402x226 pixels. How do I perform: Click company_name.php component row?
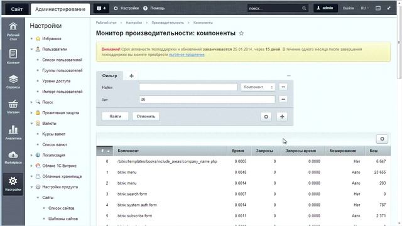point(243,161)
